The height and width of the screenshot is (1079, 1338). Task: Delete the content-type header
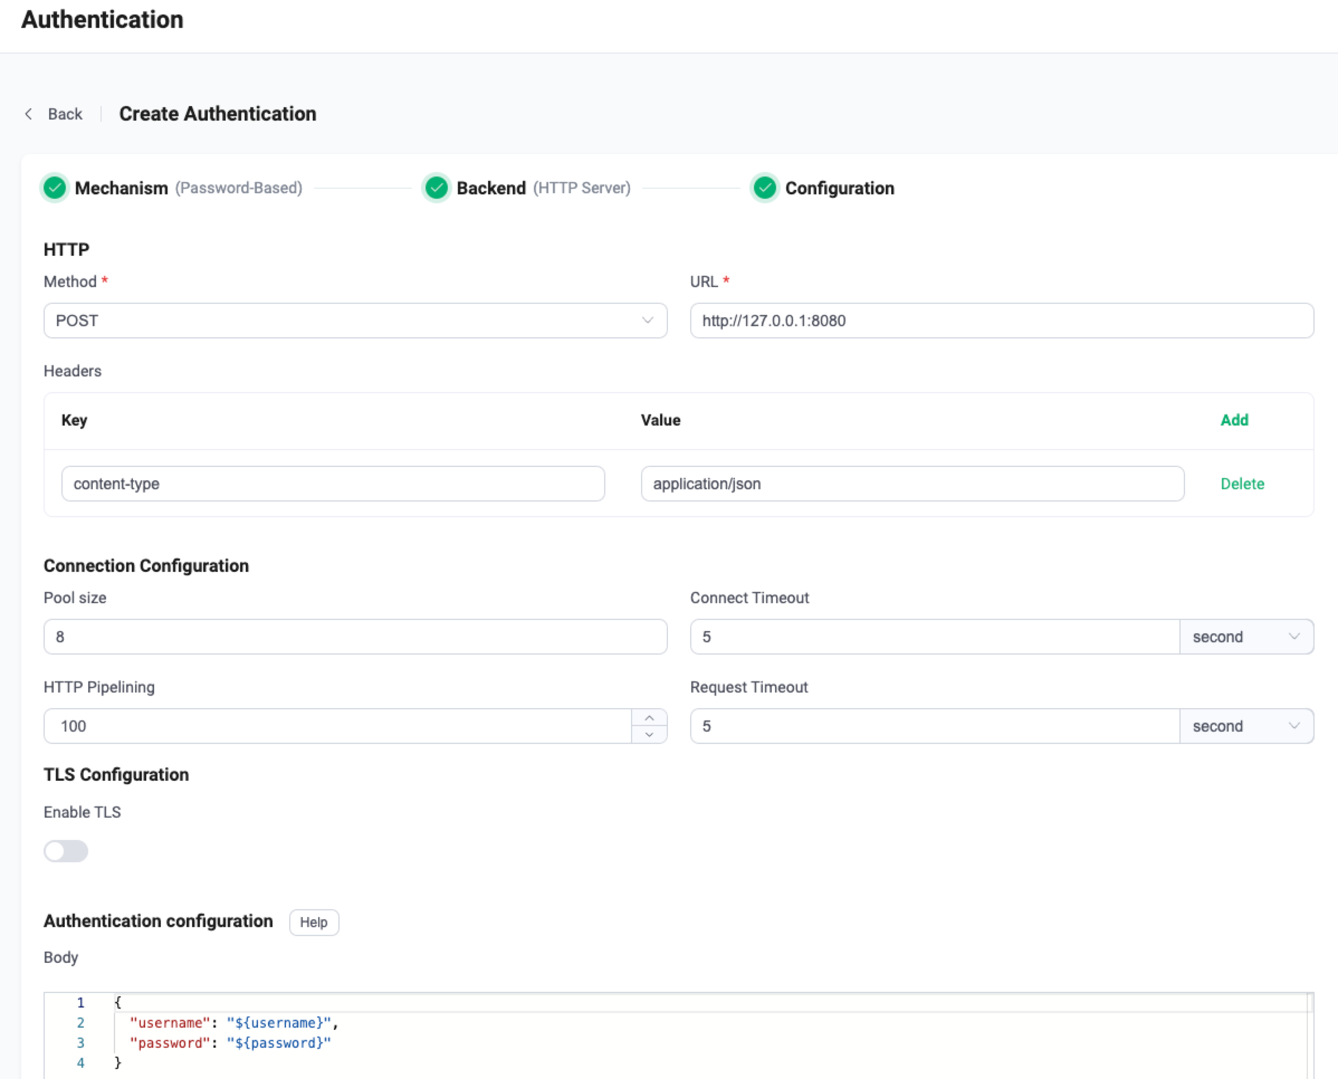coord(1243,484)
